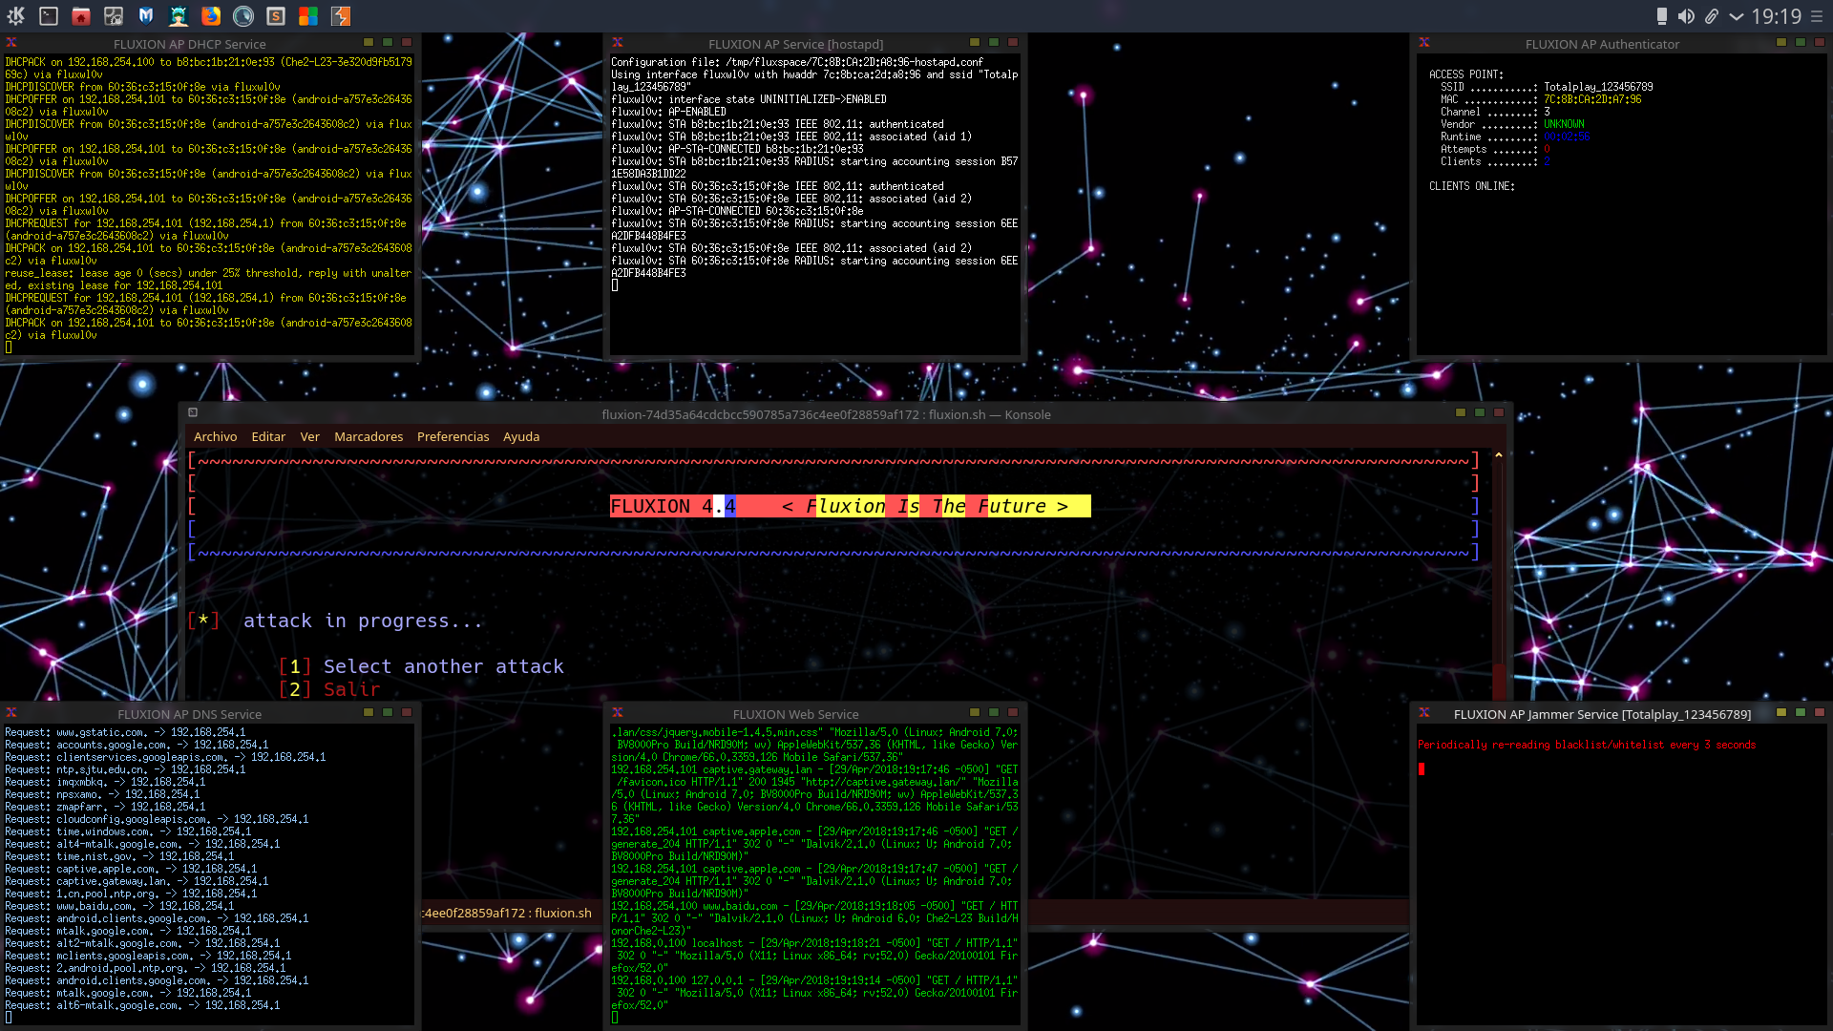Image resolution: width=1833 pixels, height=1031 pixels.
Task: Click the DNS request line for www.gstatic.com
Action: pyautogui.click(x=125, y=732)
